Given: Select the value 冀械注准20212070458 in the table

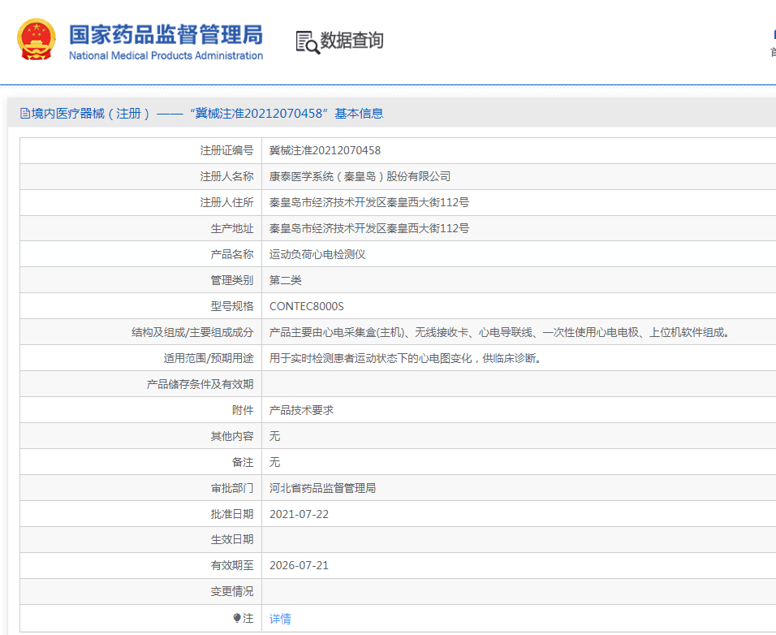Looking at the screenshot, I should (325, 150).
